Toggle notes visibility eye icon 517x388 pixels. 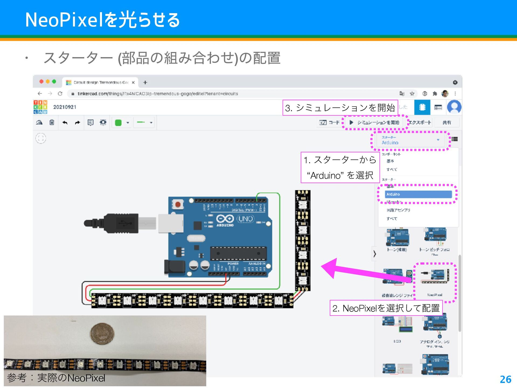click(103, 123)
